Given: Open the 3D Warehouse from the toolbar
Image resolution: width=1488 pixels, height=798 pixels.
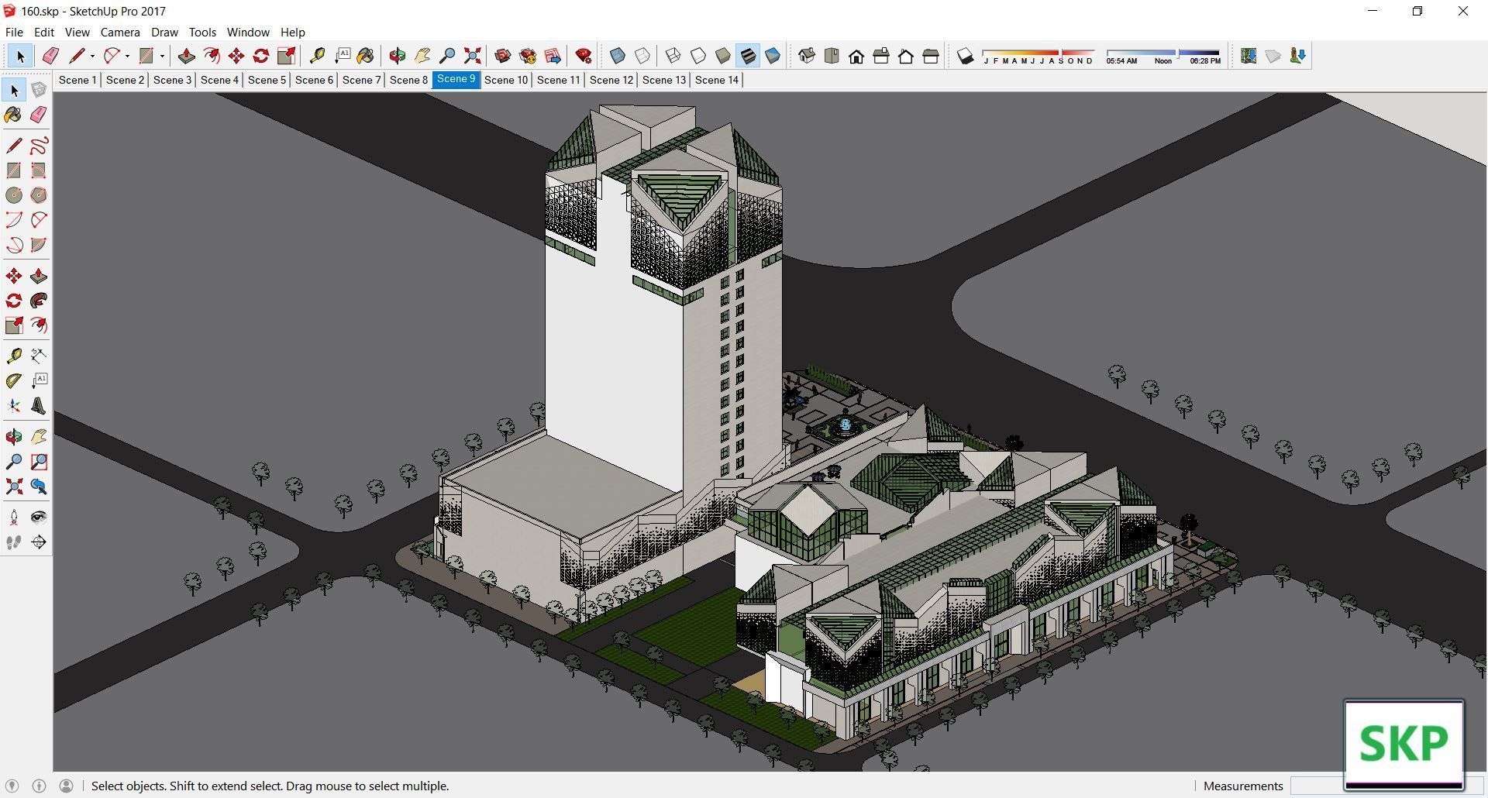Looking at the screenshot, I should click(503, 56).
